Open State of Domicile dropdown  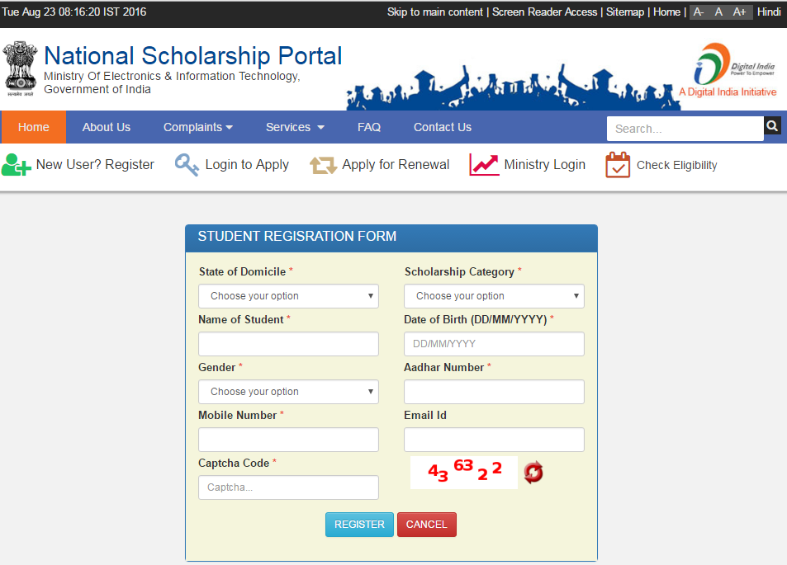(288, 296)
